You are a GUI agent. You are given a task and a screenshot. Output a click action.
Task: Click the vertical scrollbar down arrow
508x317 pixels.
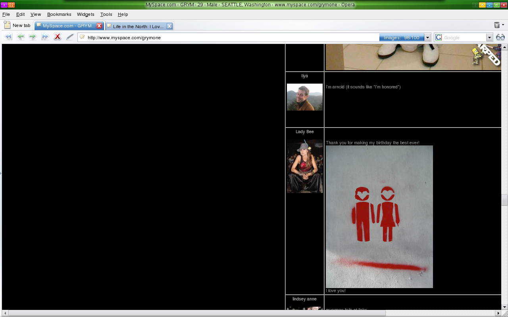tap(504, 307)
